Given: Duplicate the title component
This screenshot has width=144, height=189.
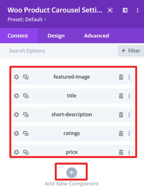Looking at the screenshot, I should coord(26,96).
